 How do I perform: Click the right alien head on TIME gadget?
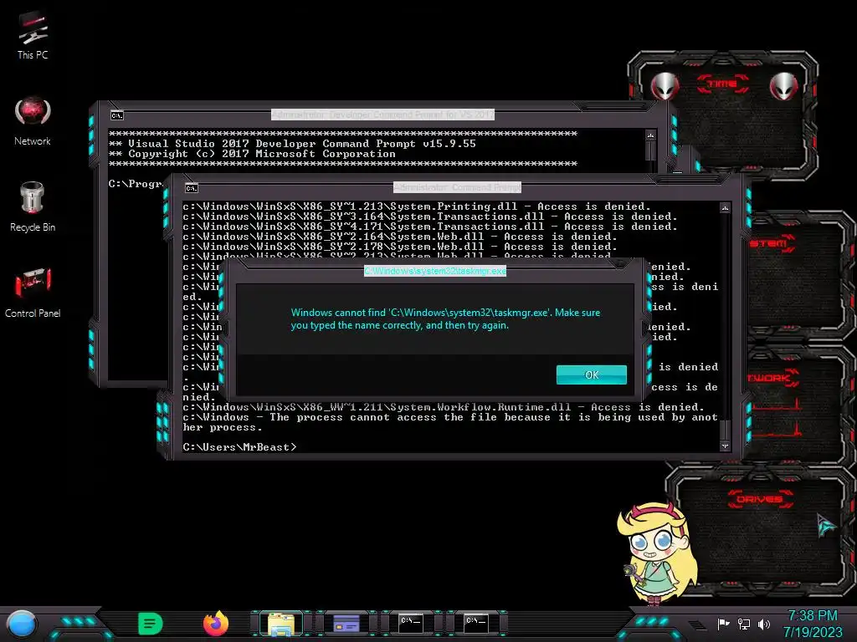[x=783, y=86]
